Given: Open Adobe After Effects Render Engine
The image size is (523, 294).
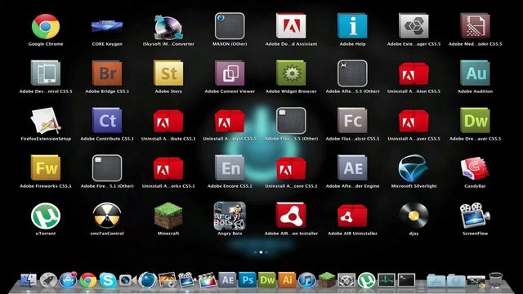Looking at the screenshot, I should (352, 167).
